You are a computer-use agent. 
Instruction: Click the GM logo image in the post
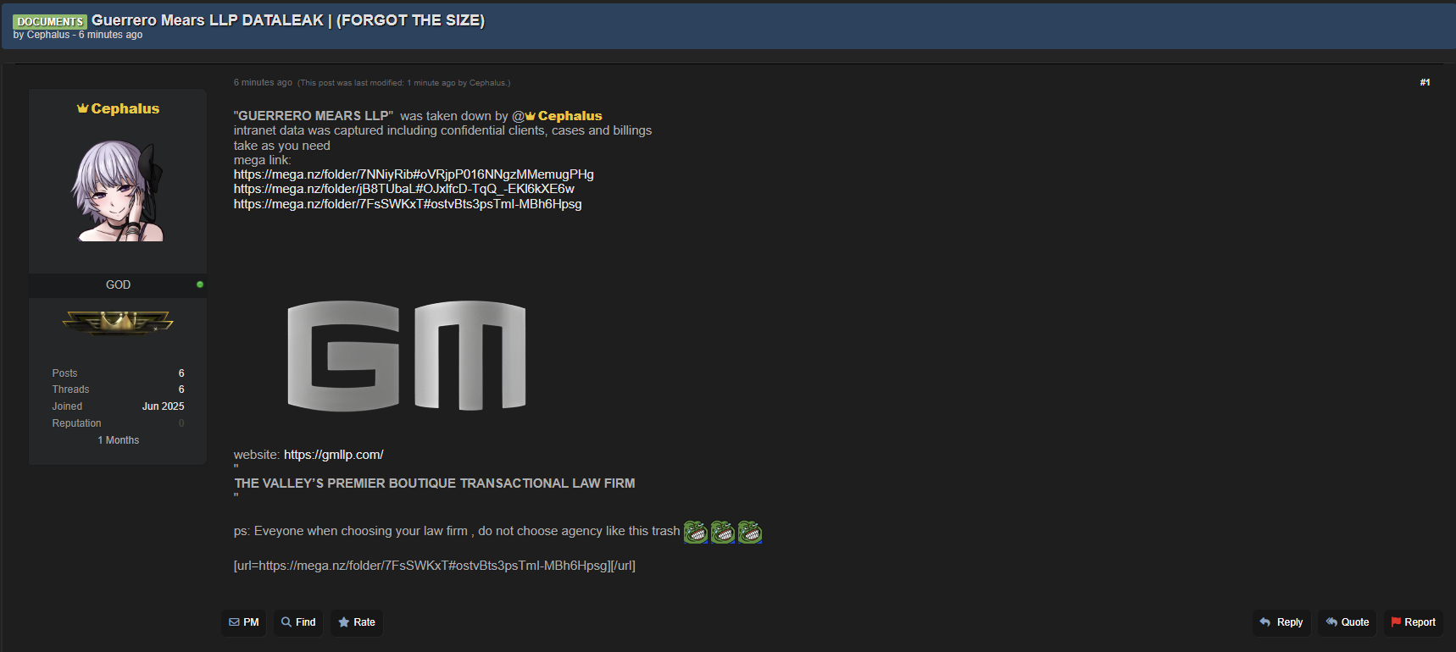point(407,356)
